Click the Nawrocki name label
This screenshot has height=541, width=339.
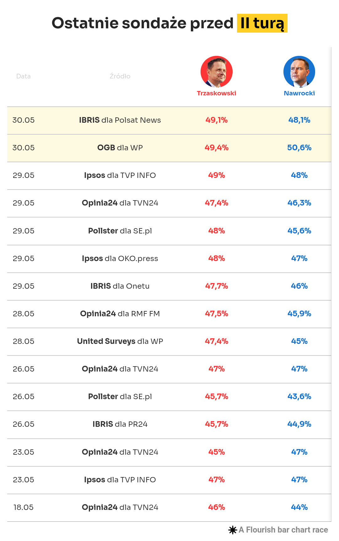click(299, 93)
